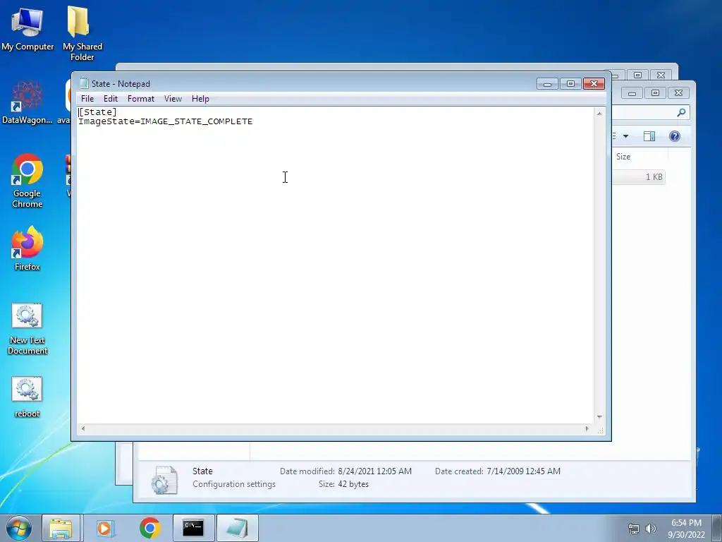This screenshot has width=722, height=542.
Task: Minimize the front Explorer window
Action: point(632,93)
